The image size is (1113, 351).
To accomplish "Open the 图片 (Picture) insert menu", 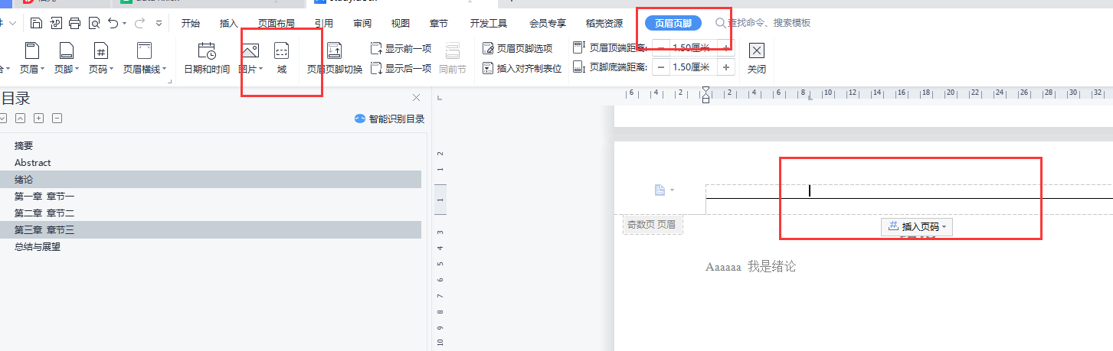I will 250,60.
